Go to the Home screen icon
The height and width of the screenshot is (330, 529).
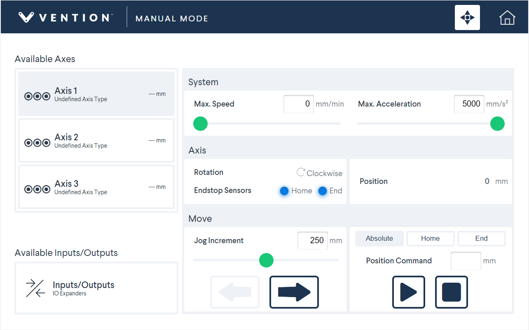pyautogui.click(x=507, y=18)
